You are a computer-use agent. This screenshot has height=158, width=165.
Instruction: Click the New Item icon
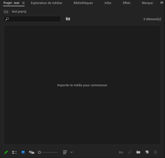tap(147, 152)
